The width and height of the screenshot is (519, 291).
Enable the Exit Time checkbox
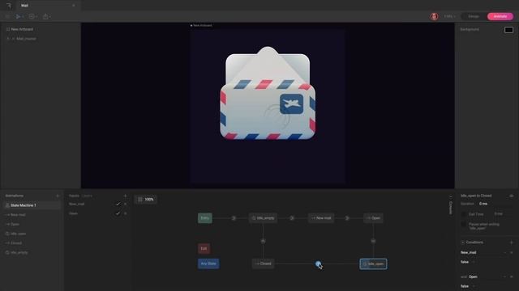[464, 214]
